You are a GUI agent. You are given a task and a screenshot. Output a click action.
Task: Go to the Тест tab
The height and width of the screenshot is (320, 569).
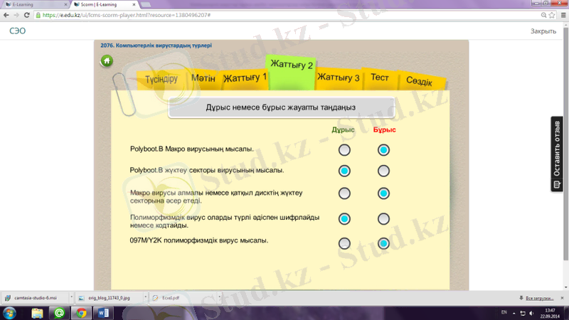pyautogui.click(x=379, y=78)
